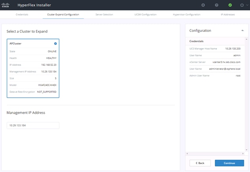Go to the Credentials tab
Screen dimensions: 250x172
[22, 15]
